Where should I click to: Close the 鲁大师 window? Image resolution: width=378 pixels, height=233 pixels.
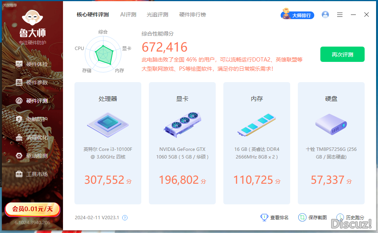367,15
